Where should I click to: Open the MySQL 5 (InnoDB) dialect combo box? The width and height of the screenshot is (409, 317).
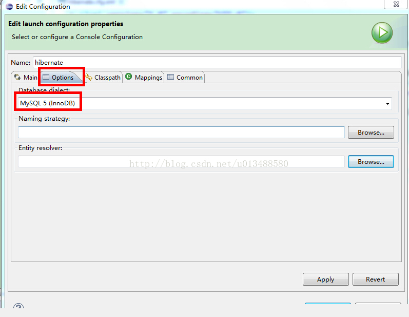tap(205, 104)
